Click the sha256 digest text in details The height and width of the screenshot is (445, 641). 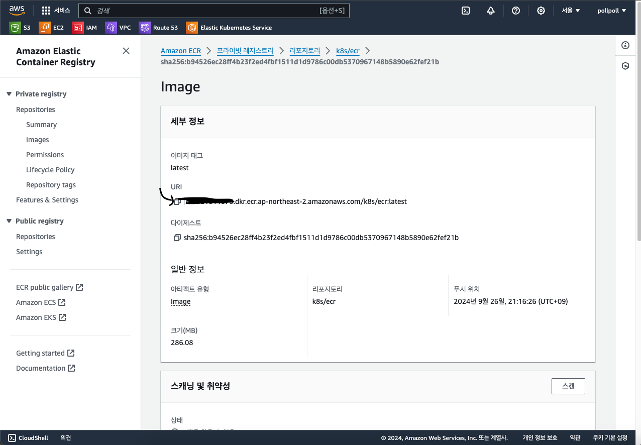[321, 238]
